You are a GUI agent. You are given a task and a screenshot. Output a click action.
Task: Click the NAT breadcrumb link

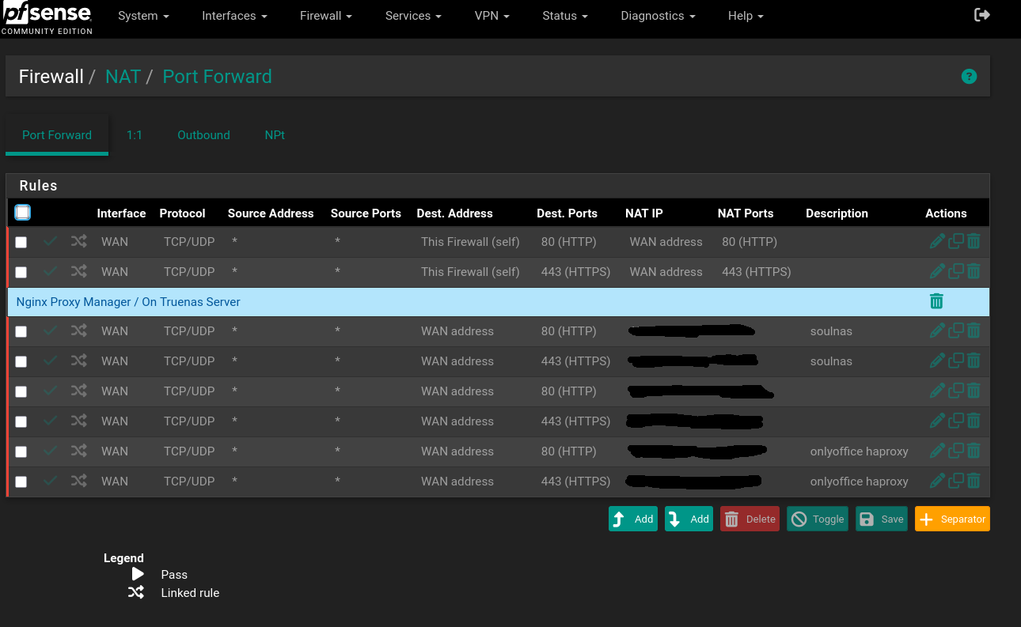[x=123, y=77]
